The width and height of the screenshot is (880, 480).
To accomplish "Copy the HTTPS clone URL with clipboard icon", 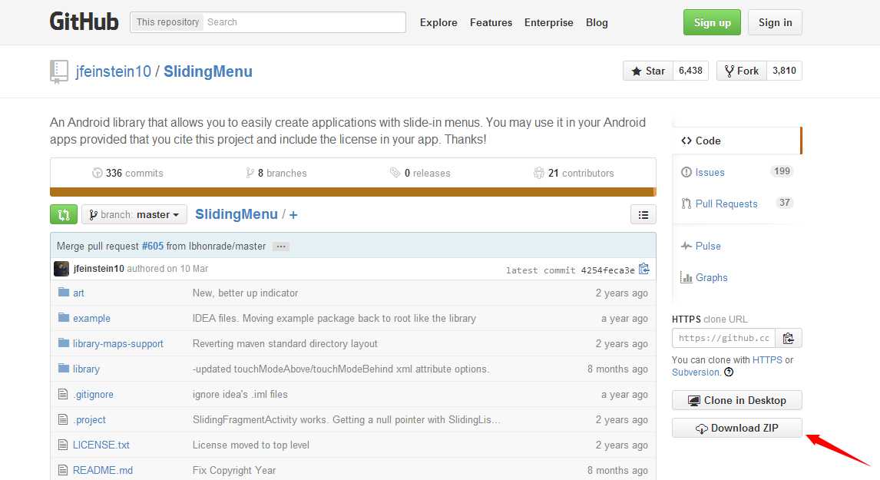I will point(789,338).
